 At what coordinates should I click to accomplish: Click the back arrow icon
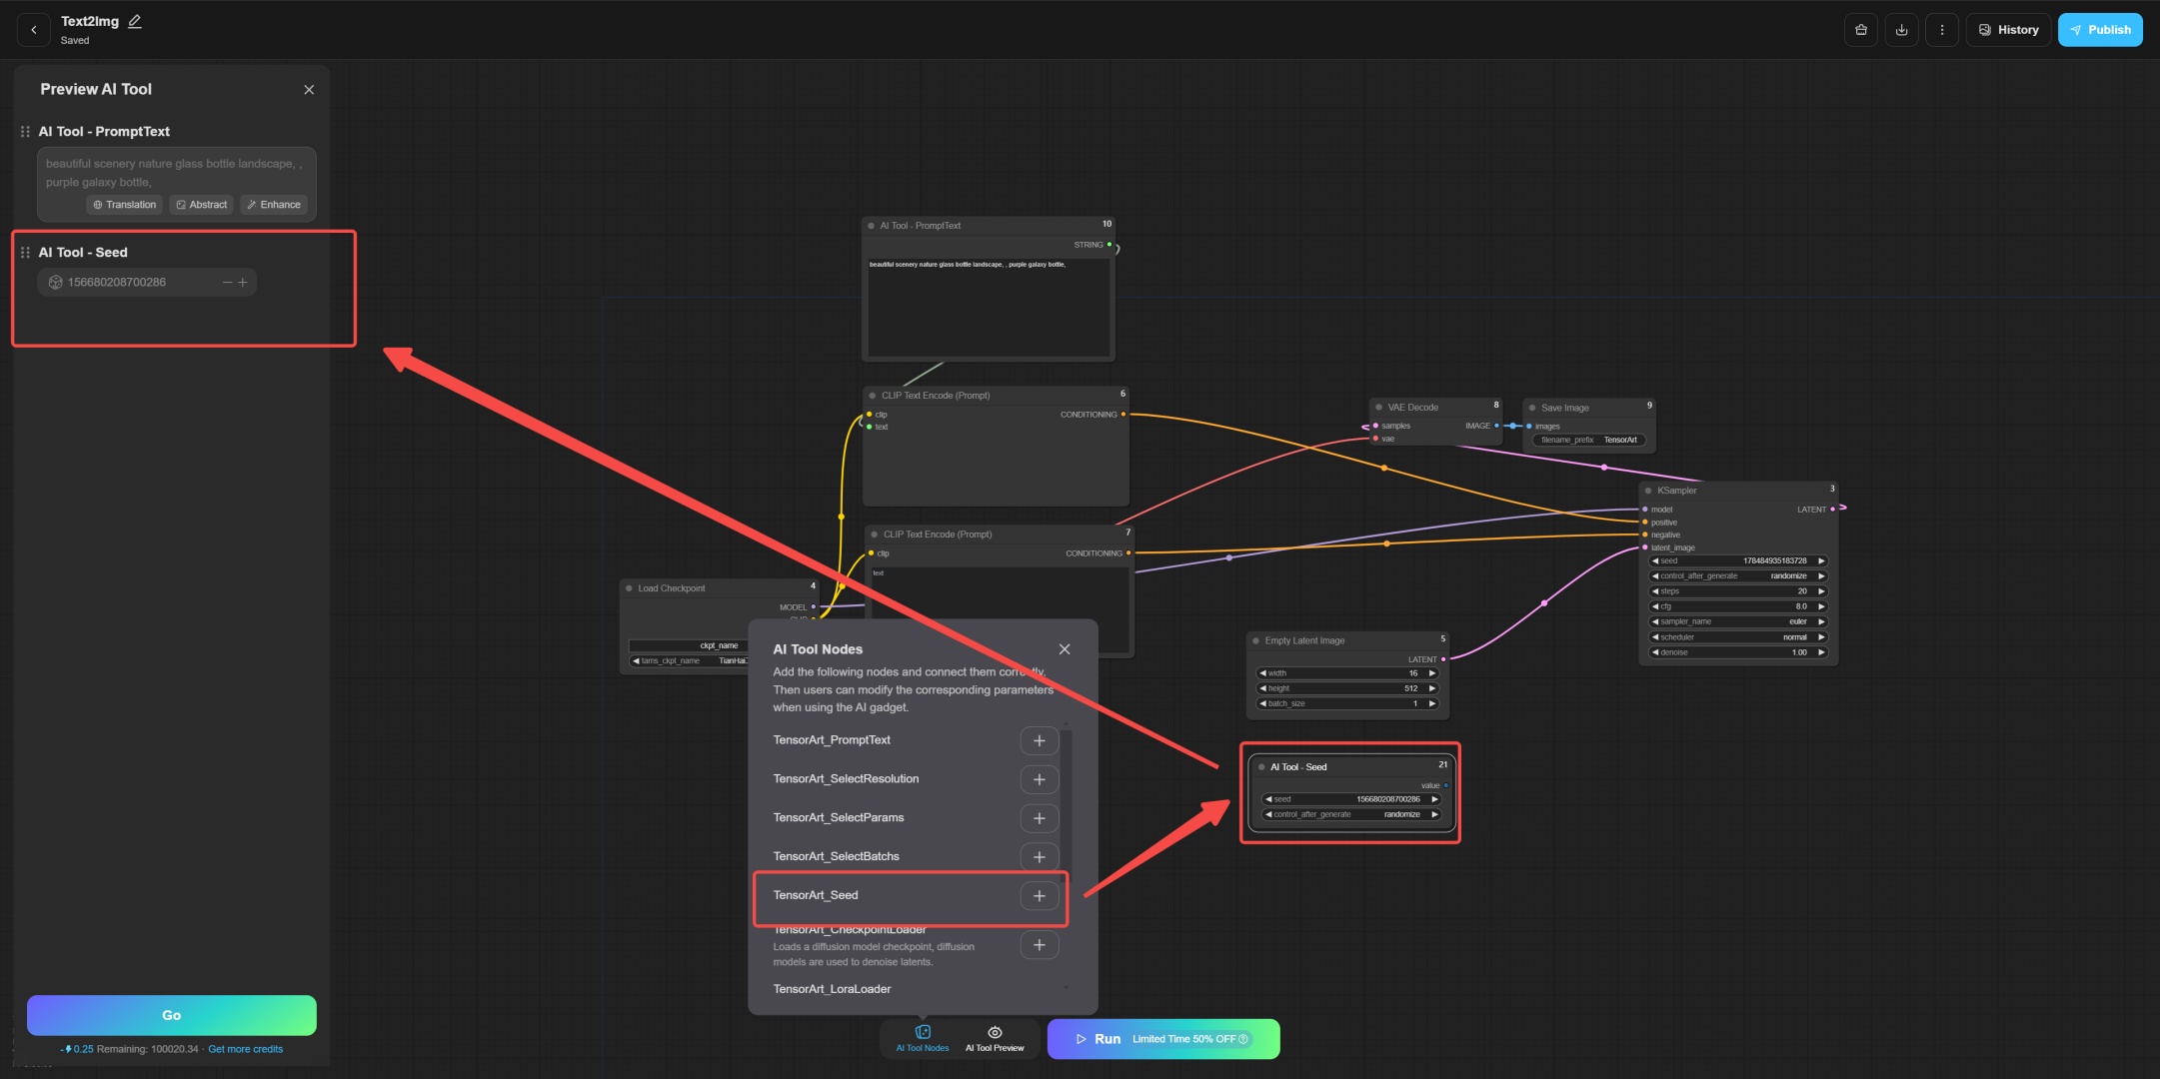34,30
